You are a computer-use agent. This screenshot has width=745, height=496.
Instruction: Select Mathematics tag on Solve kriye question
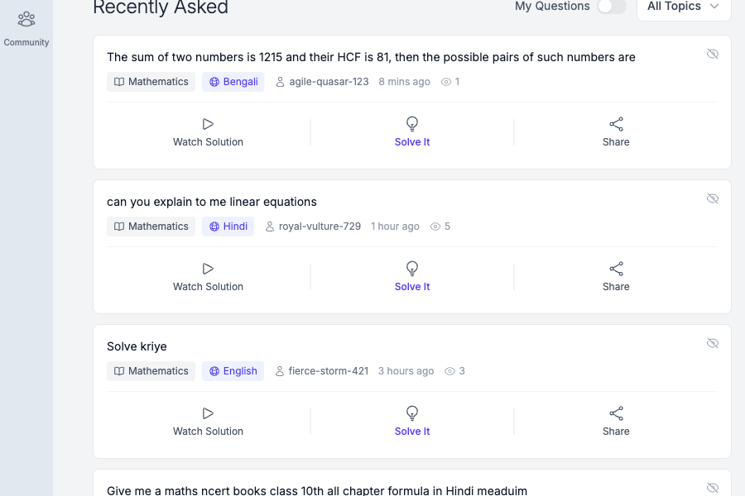(x=151, y=371)
